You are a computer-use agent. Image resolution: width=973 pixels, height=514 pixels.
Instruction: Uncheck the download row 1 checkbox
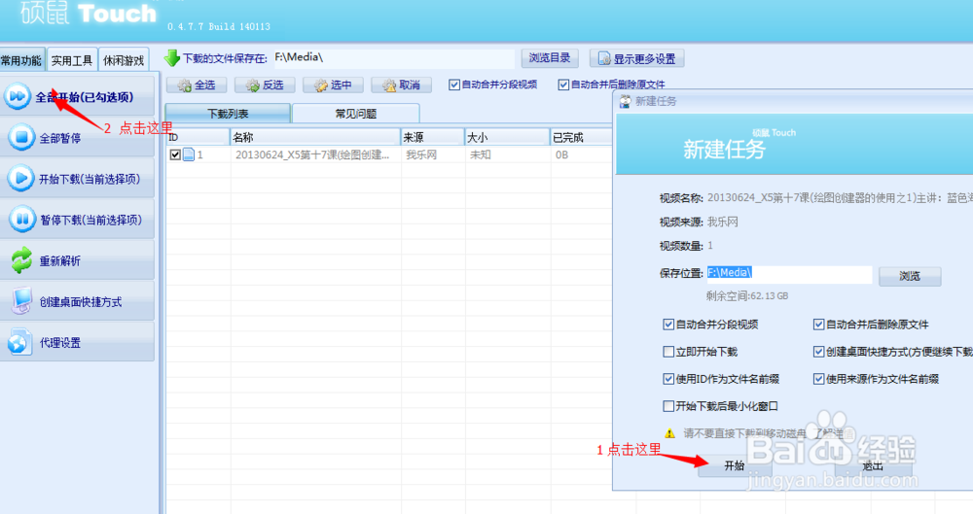pos(175,154)
